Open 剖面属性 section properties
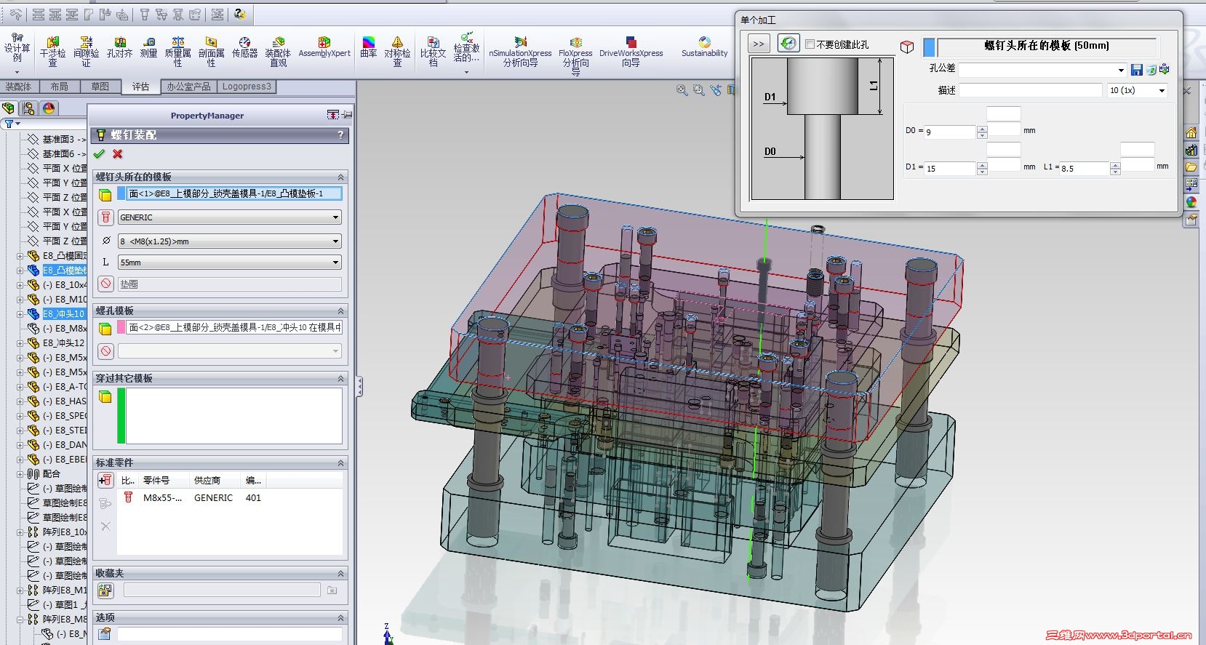The width and height of the screenshot is (1206, 645). 211,52
